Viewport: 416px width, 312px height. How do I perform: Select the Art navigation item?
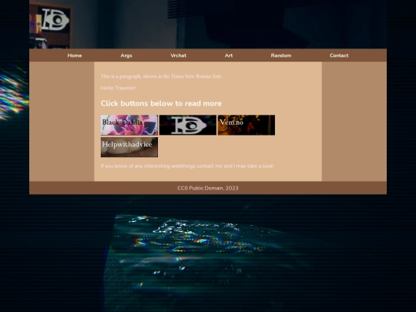click(x=229, y=55)
